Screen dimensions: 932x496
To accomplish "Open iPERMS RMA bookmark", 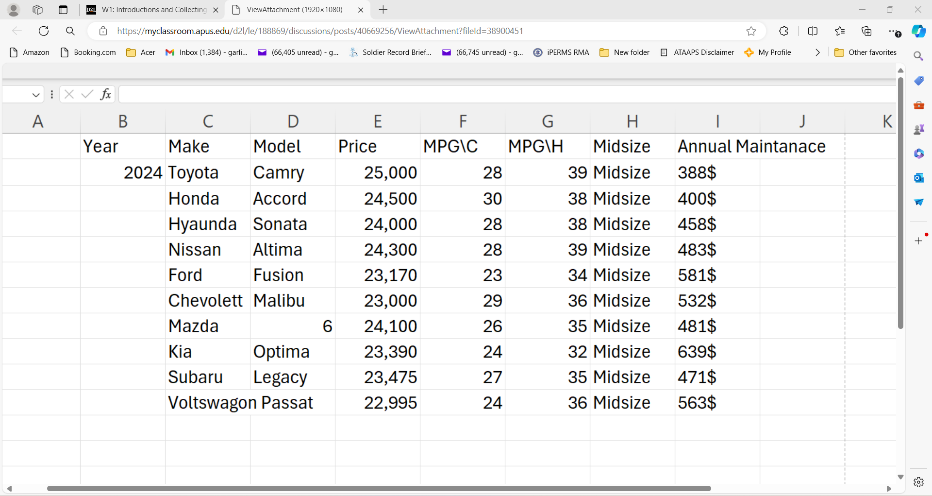I will 561,52.
